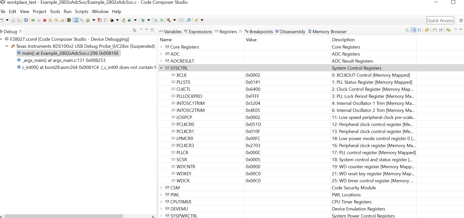Maximize the Debug view panel
This screenshot has width=464, height=218.
[x=152, y=30]
